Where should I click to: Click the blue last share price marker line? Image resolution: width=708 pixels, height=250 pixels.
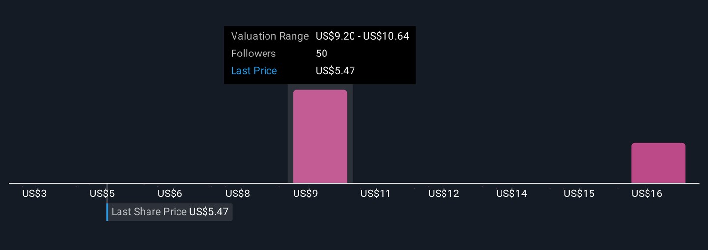(x=107, y=212)
